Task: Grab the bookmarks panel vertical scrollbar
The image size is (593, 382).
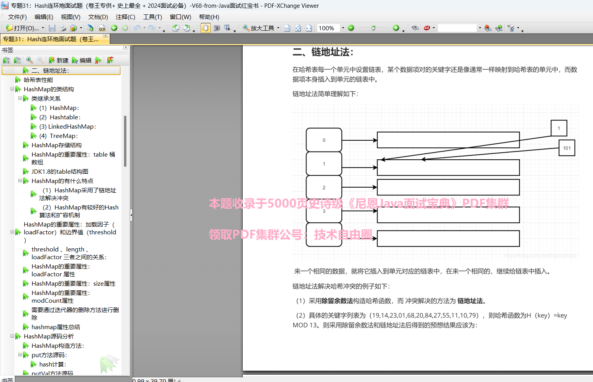Action: coord(125,141)
